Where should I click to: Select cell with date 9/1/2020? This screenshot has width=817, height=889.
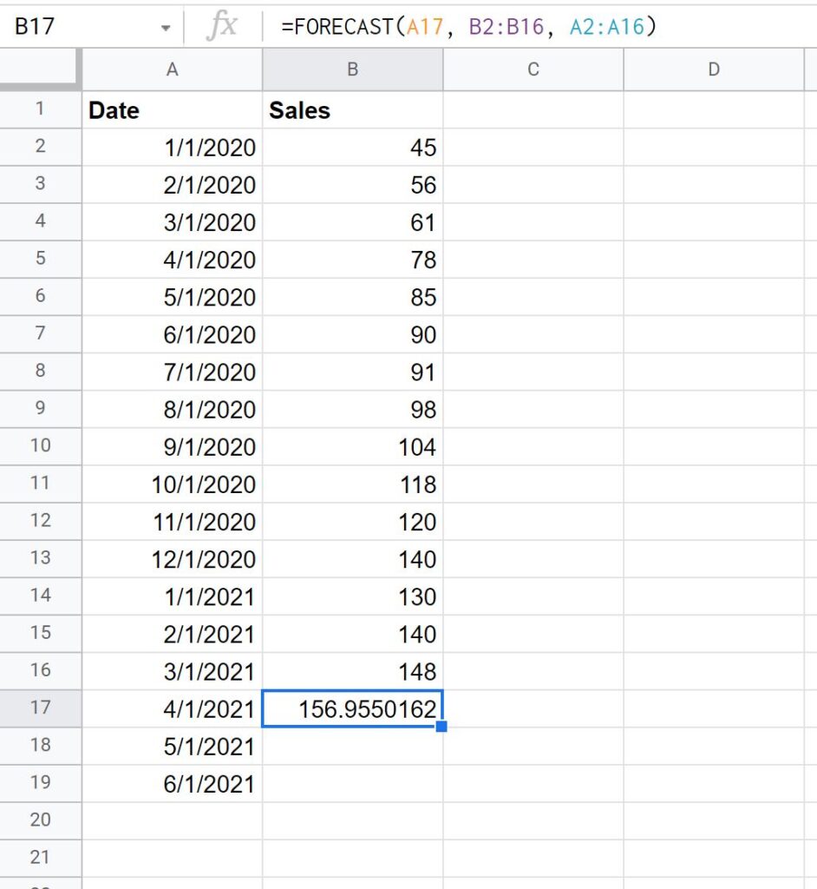pyautogui.click(x=173, y=447)
